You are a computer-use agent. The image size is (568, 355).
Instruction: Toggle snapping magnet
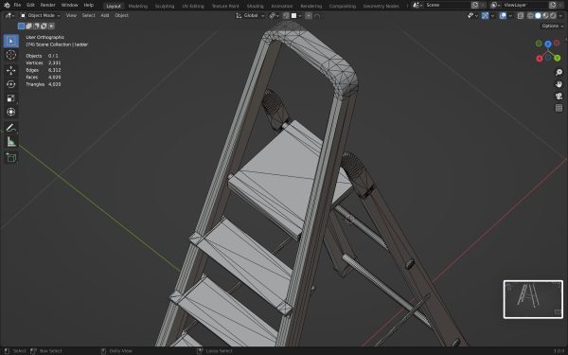(286, 15)
